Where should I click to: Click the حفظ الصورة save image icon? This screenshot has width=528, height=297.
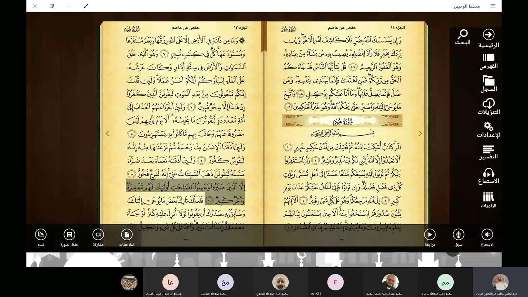click(x=69, y=235)
